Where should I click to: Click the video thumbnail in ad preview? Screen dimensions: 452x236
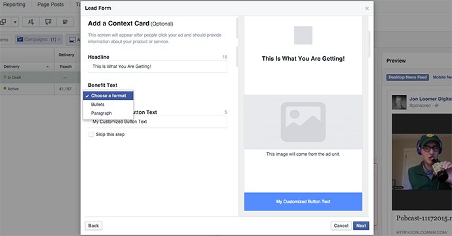(422, 161)
